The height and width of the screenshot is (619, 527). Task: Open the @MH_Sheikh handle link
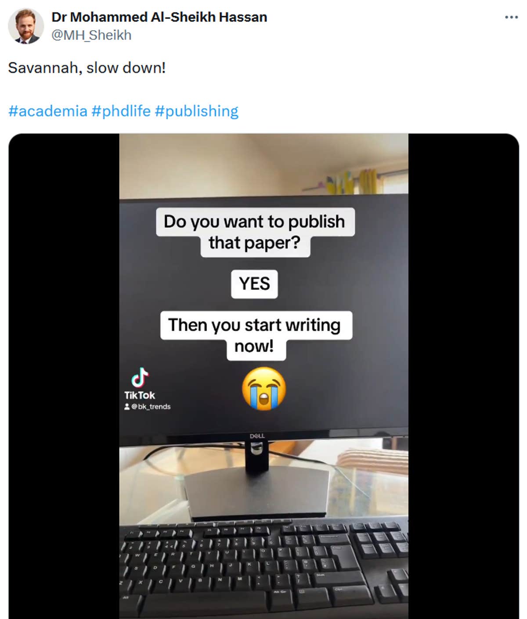(x=91, y=35)
